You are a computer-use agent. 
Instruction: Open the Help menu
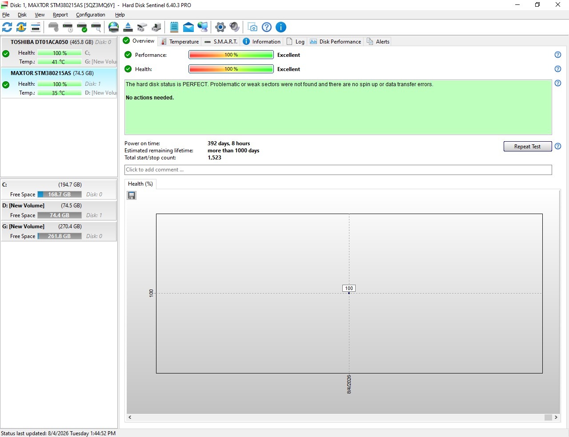[120, 15]
